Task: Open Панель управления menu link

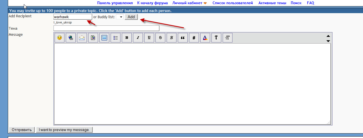Action: pyautogui.click(x=115, y=3)
